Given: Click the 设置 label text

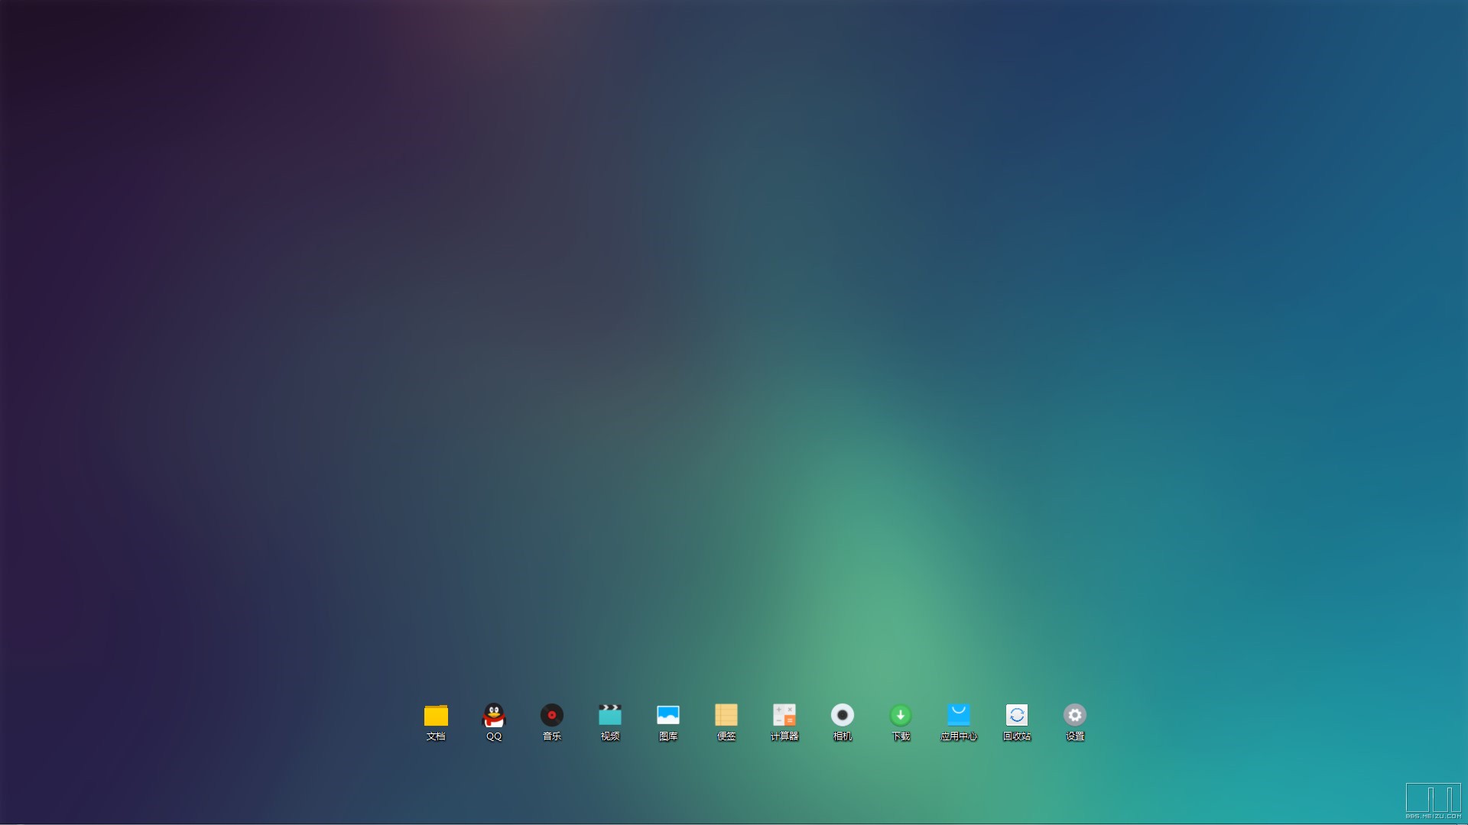Looking at the screenshot, I should [x=1075, y=736].
